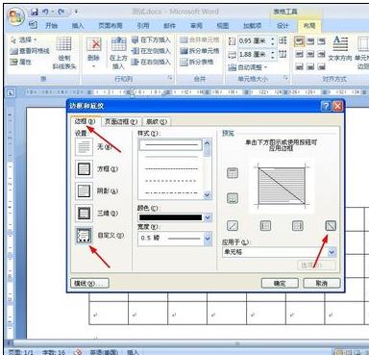The height and width of the screenshot is (355, 369).
Task: Open the 页面布局 ribbon tab
Action: point(111,26)
